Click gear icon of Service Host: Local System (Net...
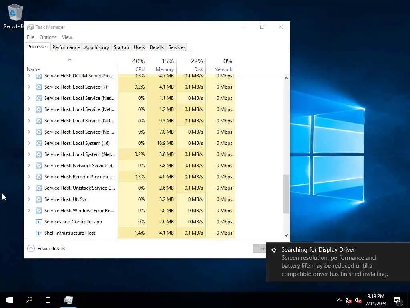This screenshot has width=410, height=308. click(x=39, y=154)
